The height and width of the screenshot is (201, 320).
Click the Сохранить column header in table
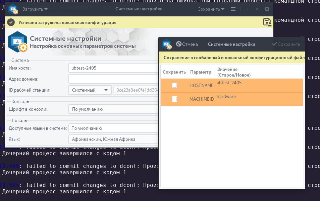tap(174, 72)
